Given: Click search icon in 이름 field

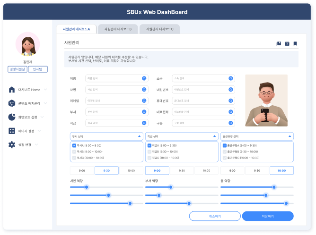Looking at the screenshot, I should (x=144, y=78).
